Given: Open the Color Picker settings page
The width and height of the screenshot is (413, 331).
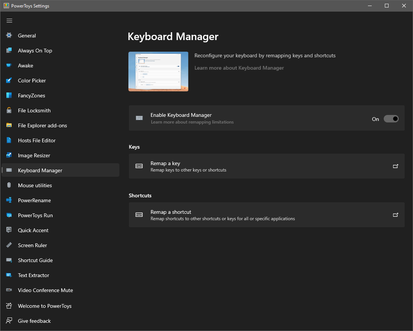Looking at the screenshot, I should (x=60, y=81).
